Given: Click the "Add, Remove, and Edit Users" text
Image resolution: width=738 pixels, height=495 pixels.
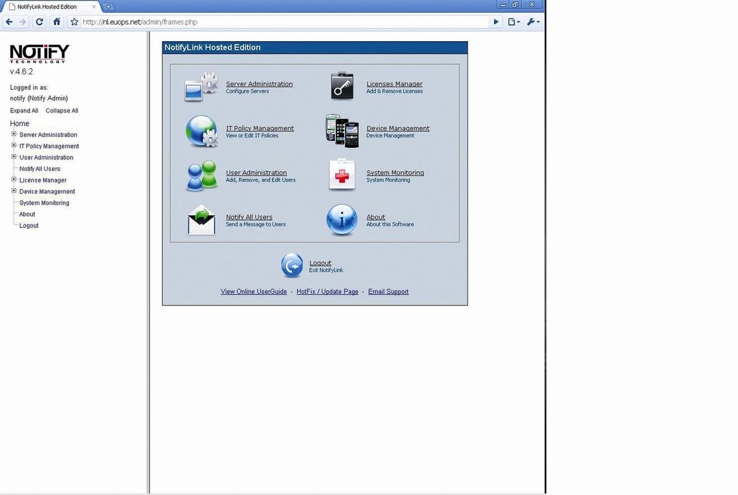Looking at the screenshot, I should pyautogui.click(x=261, y=180).
